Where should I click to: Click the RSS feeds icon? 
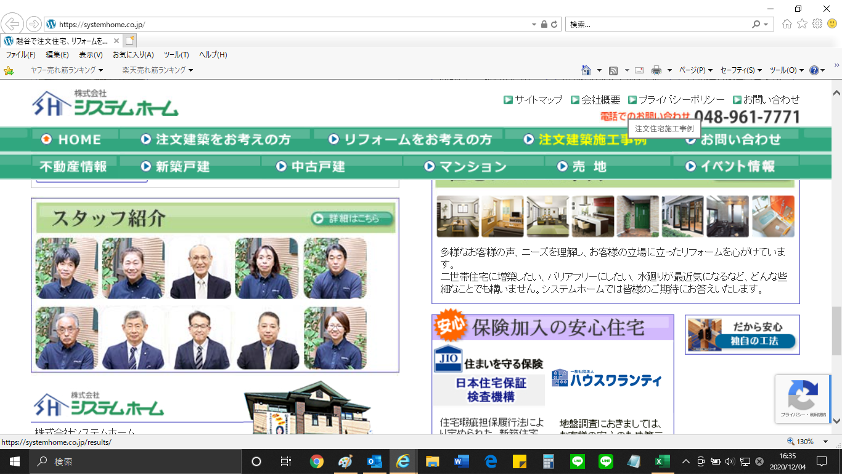pos(613,70)
